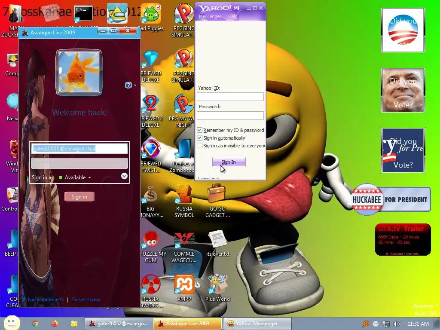This screenshot has width=440, height=330.
Task: Click the Huckabee For President gadget
Action: click(x=391, y=199)
